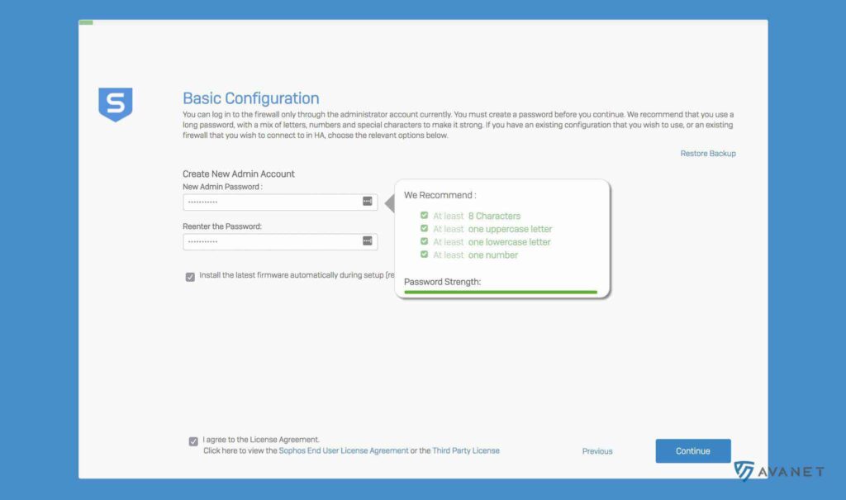Toggle automatic latest firmware installation checkbox
Image resolution: width=846 pixels, height=500 pixels.
coord(190,277)
